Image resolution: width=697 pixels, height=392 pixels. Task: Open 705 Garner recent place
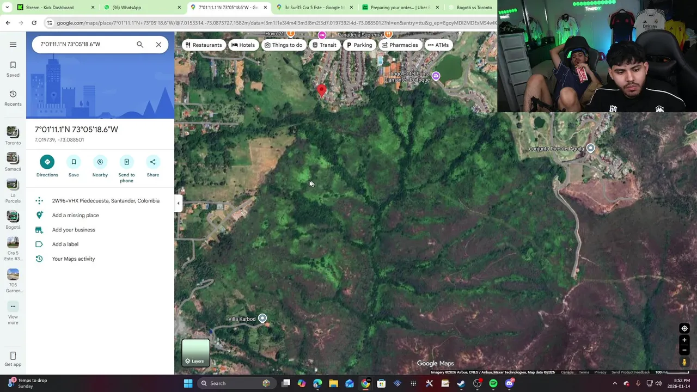tap(13, 281)
